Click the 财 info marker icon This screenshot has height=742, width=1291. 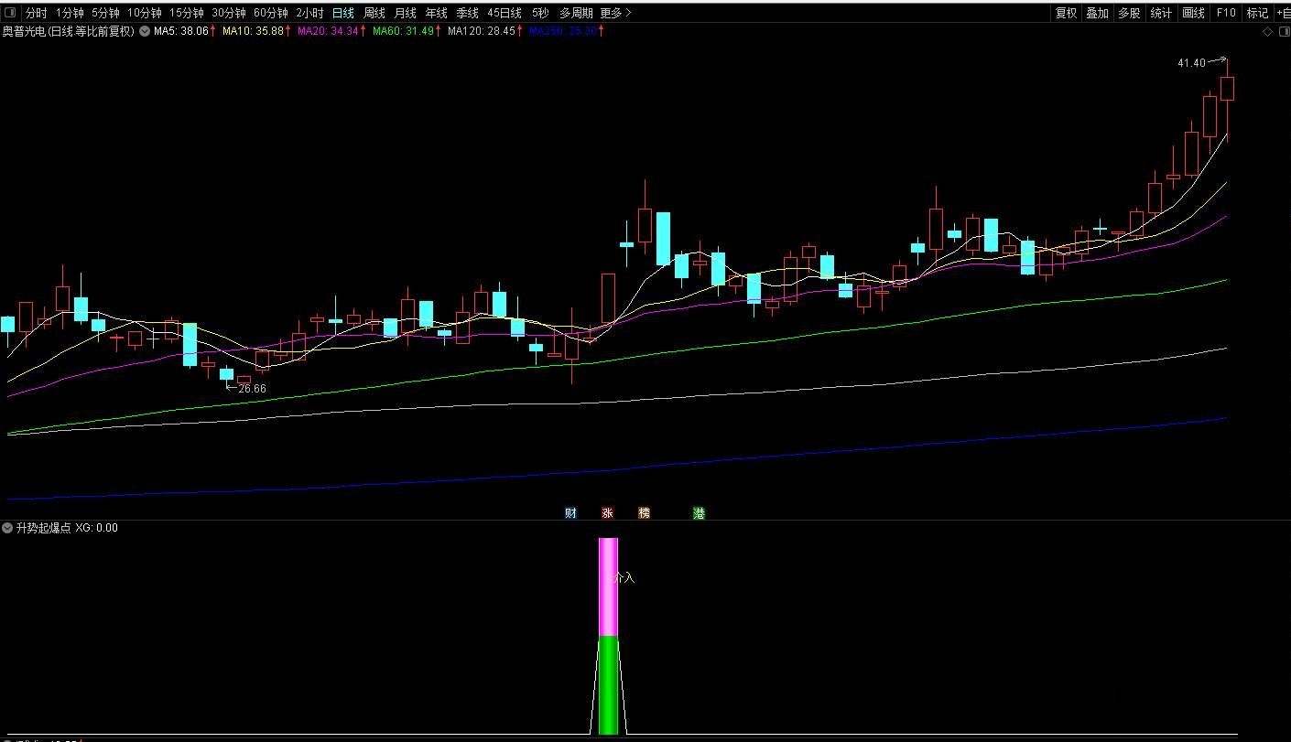[570, 513]
